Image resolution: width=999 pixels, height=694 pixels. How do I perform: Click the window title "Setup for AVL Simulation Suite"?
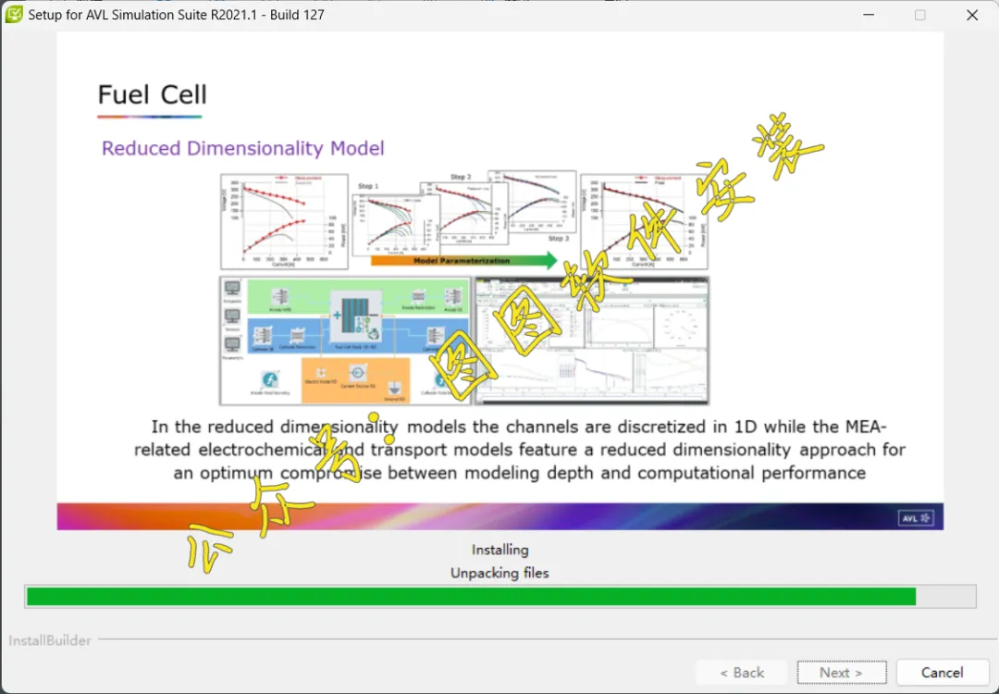[x=177, y=14]
